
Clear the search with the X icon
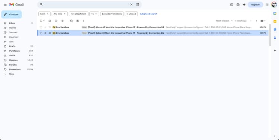(131, 4)
